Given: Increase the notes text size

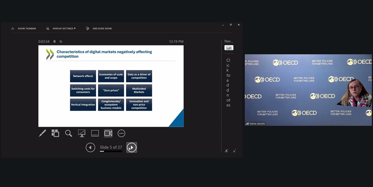Looking at the screenshot, I should click(x=226, y=151).
